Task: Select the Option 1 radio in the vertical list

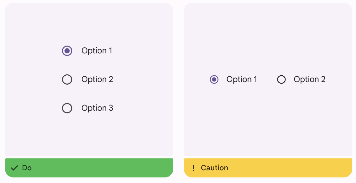Action: coord(67,51)
